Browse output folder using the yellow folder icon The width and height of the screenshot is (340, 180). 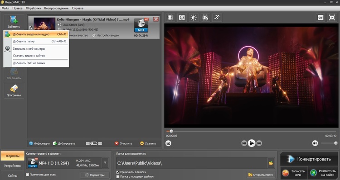pyautogui.click(x=271, y=163)
